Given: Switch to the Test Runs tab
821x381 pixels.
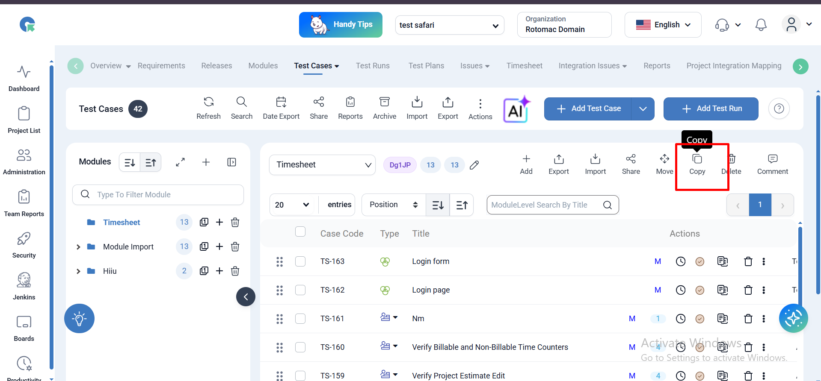Looking at the screenshot, I should 372,66.
